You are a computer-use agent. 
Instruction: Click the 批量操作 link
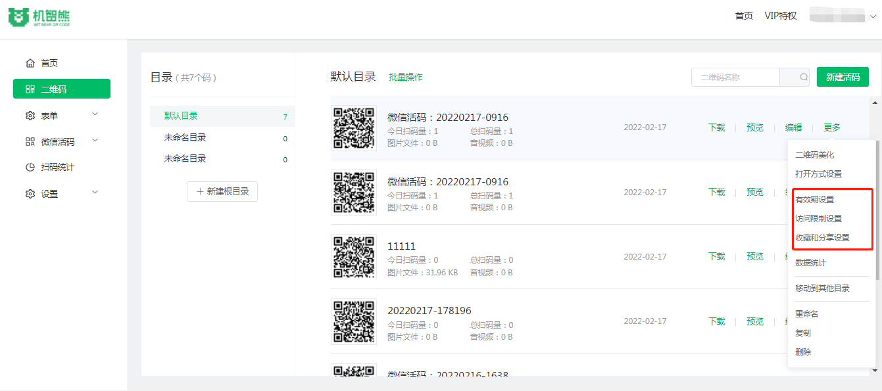tap(405, 77)
